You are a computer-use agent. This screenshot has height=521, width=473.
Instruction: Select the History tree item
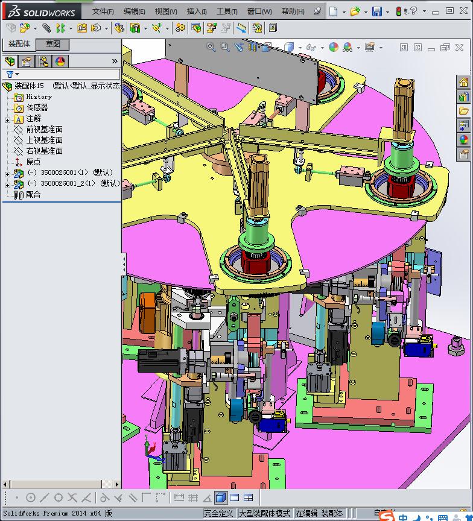[x=39, y=96]
